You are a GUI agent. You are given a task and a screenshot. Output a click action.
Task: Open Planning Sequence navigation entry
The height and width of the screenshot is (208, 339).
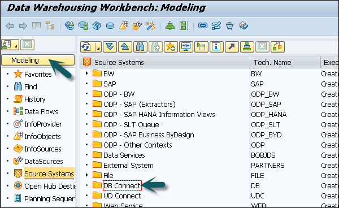tap(49, 199)
